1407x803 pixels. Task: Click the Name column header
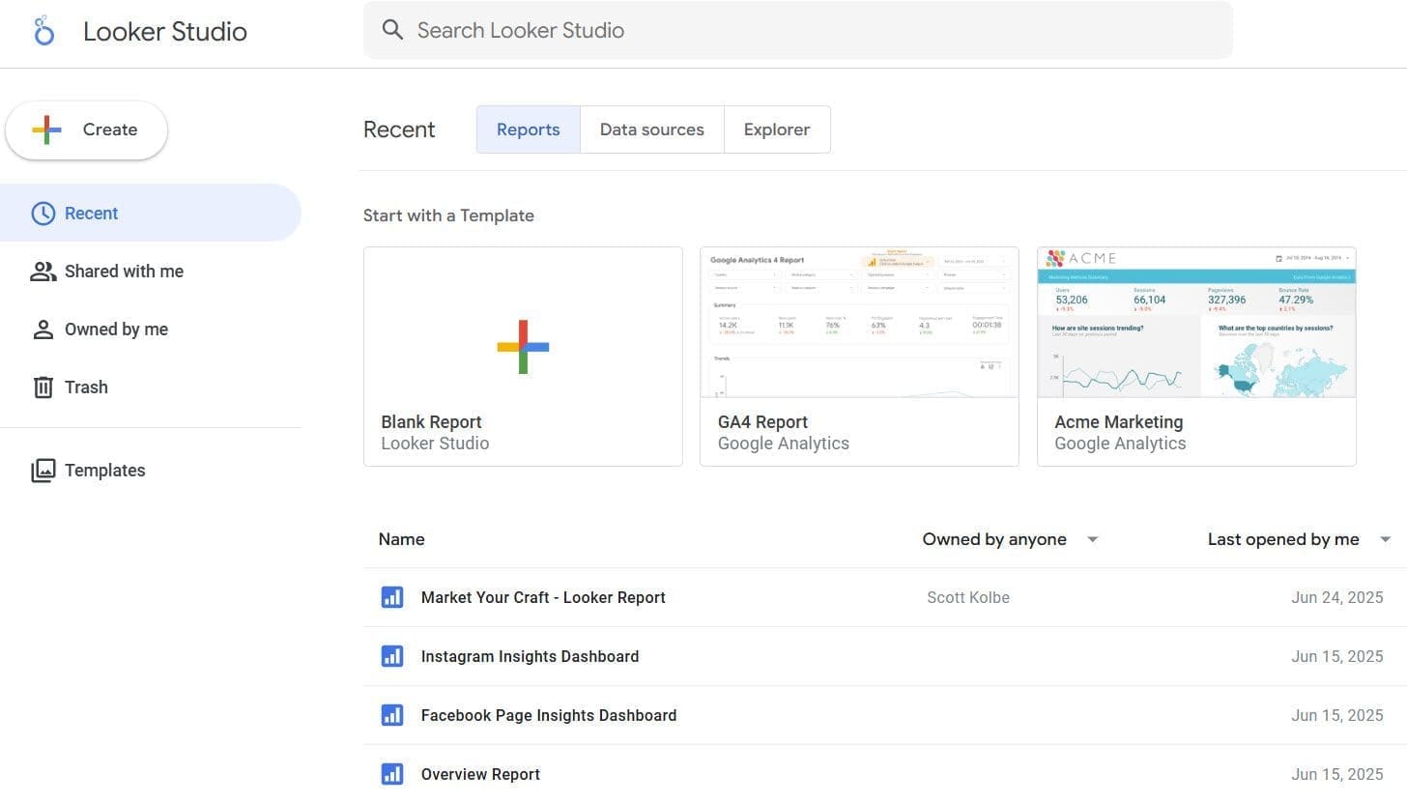tap(402, 539)
